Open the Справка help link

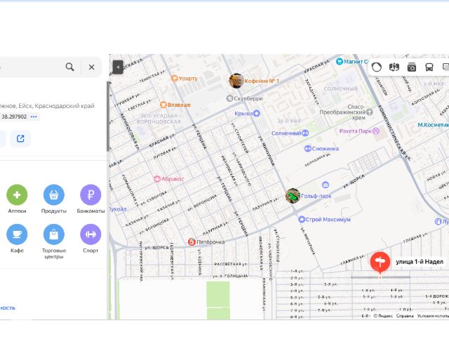click(x=405, y=316)
